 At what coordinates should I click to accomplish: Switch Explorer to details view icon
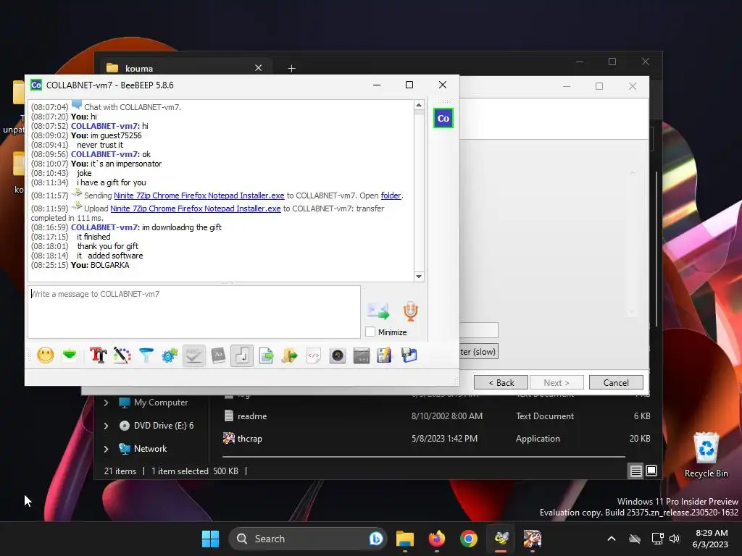point(636,471)
